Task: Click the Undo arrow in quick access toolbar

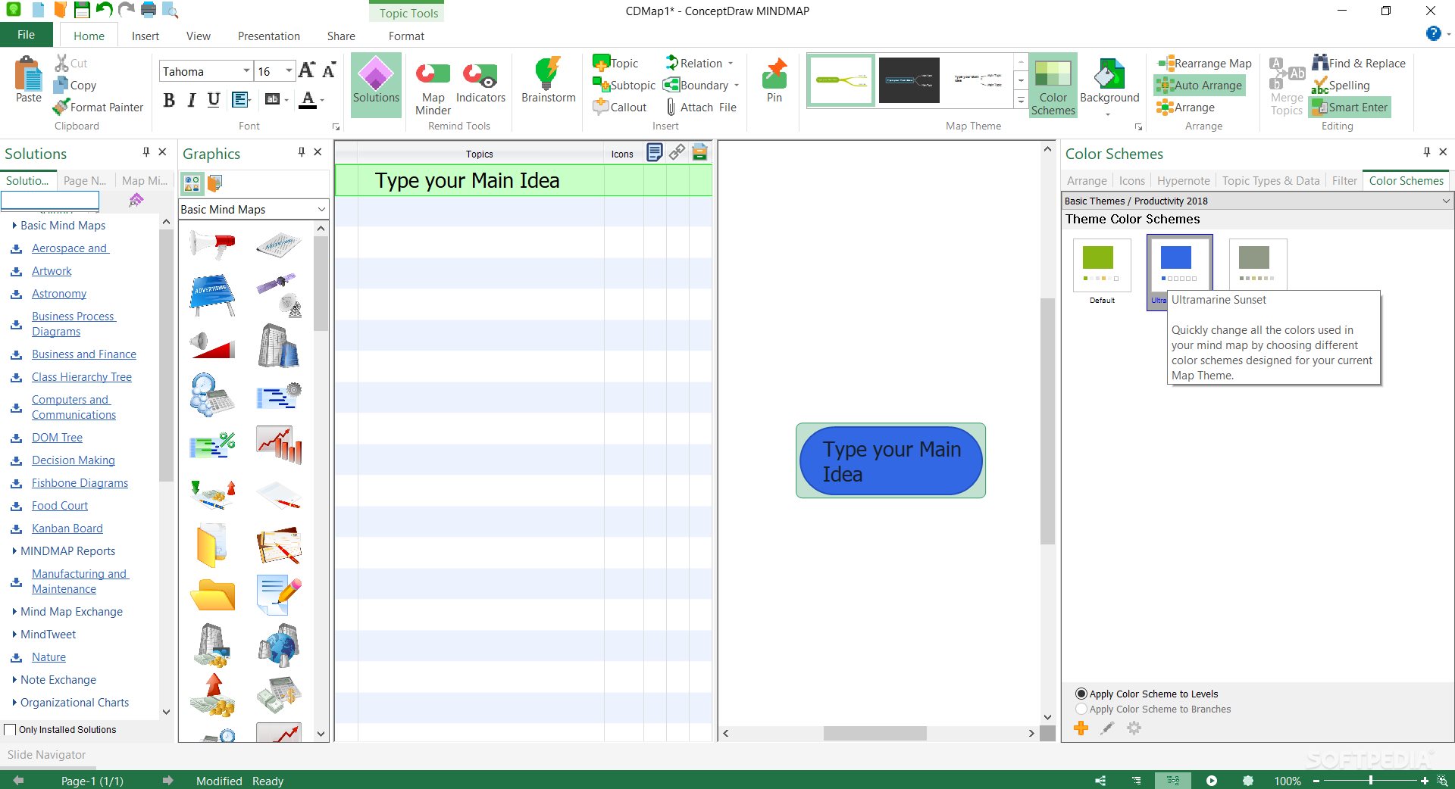Action: (105, 10)
